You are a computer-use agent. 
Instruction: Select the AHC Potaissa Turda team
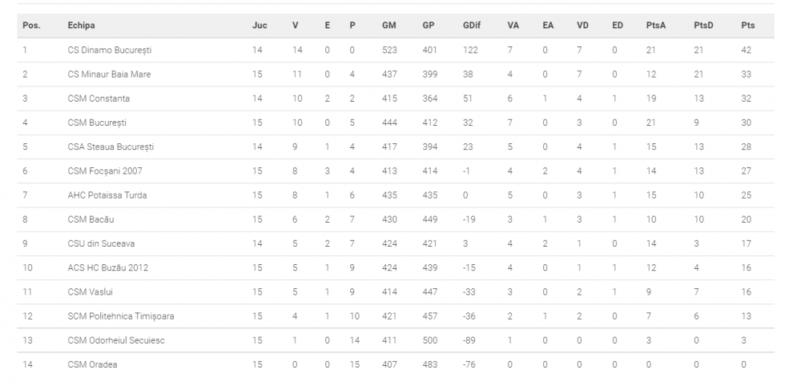[107, 195]
